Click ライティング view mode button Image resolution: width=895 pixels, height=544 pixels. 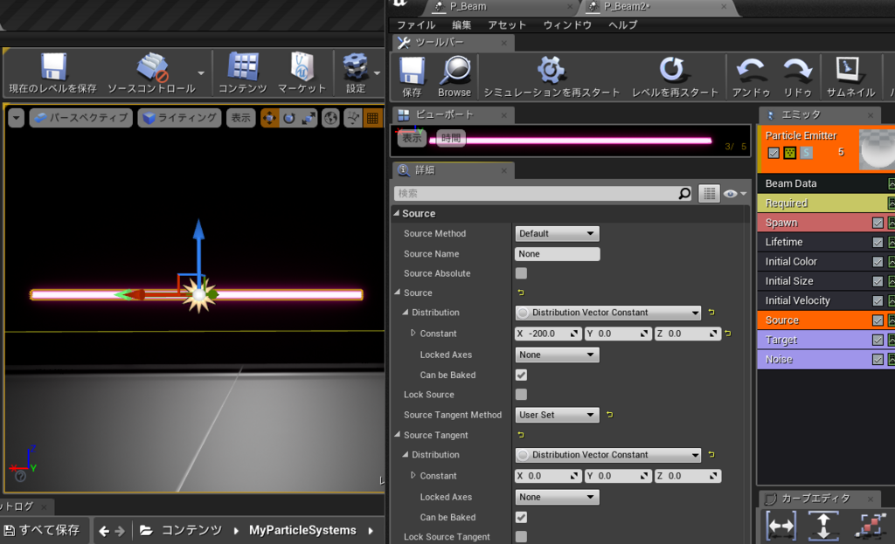tap(179, 118)
